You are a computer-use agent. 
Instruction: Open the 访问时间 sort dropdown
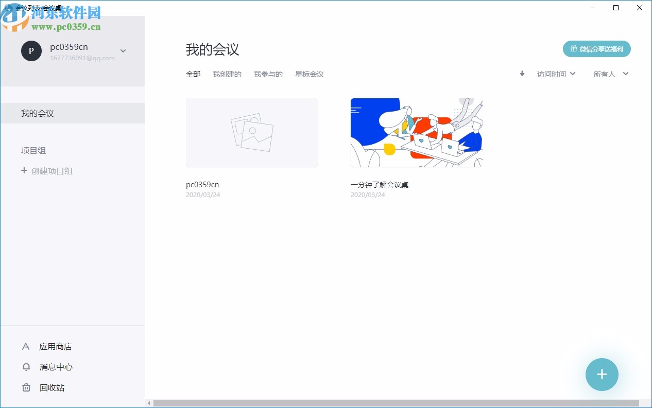coord(556,74)
